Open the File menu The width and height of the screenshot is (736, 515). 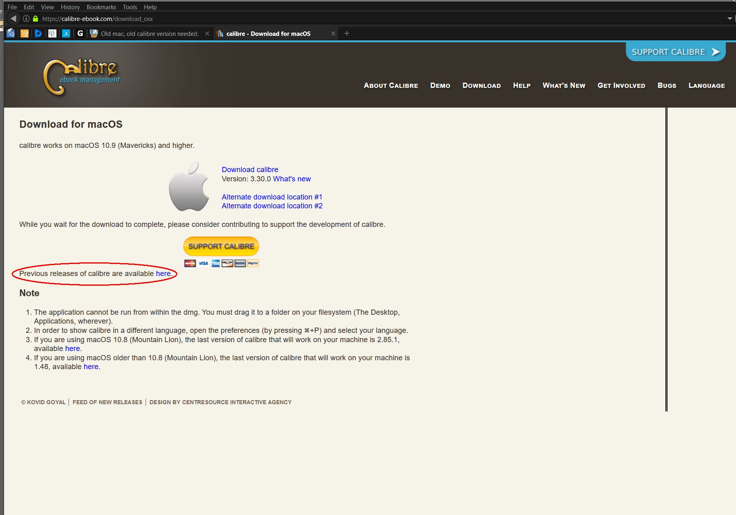click(12, 7)
